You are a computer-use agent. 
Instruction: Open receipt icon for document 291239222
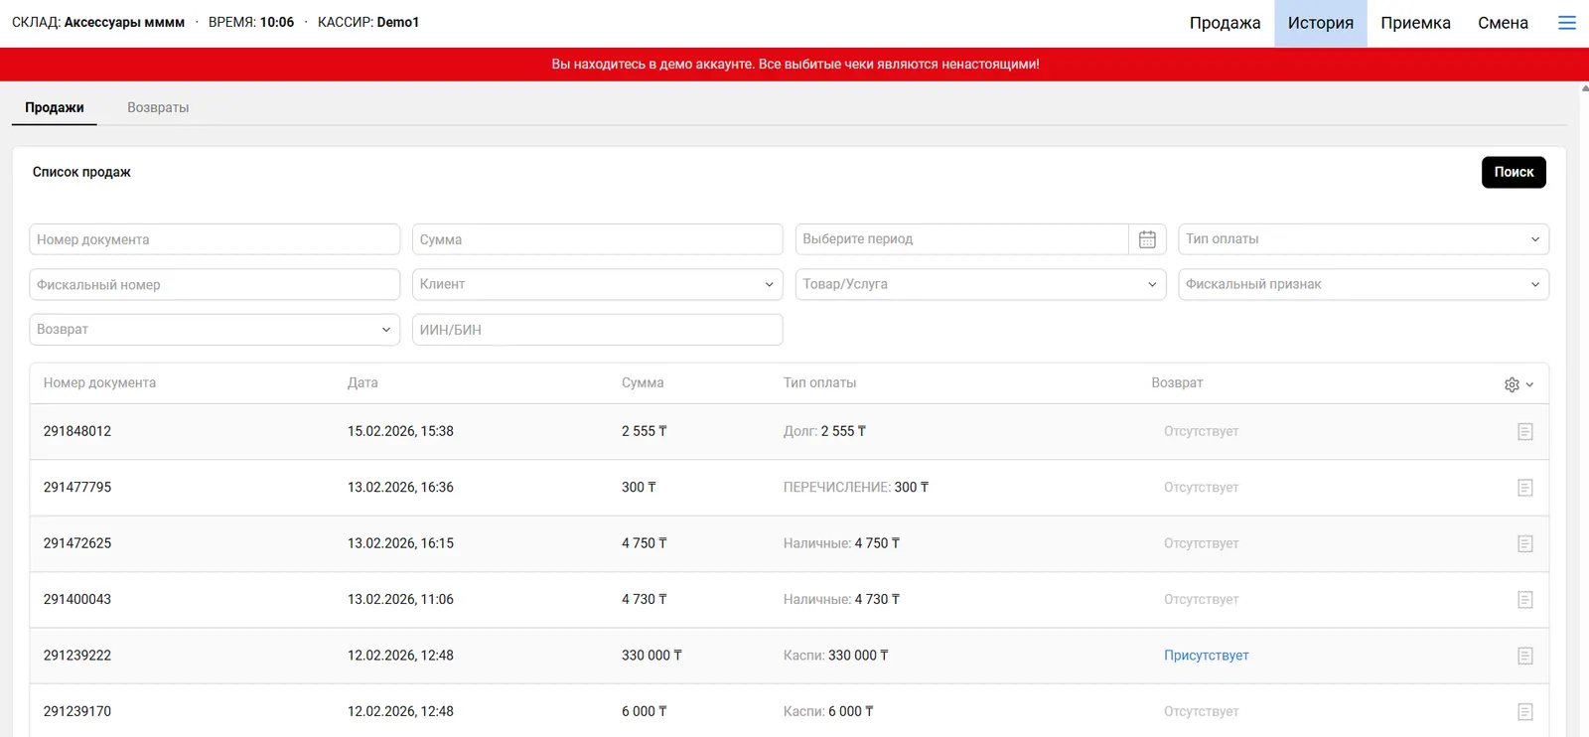tap(1525, 657)
